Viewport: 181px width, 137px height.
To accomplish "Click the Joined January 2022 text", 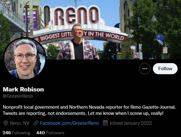I will click(131, 123).
